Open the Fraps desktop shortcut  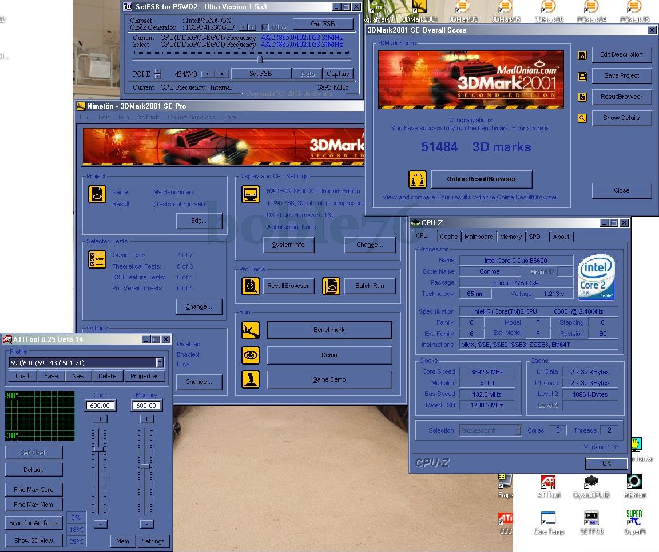[505, 487]
